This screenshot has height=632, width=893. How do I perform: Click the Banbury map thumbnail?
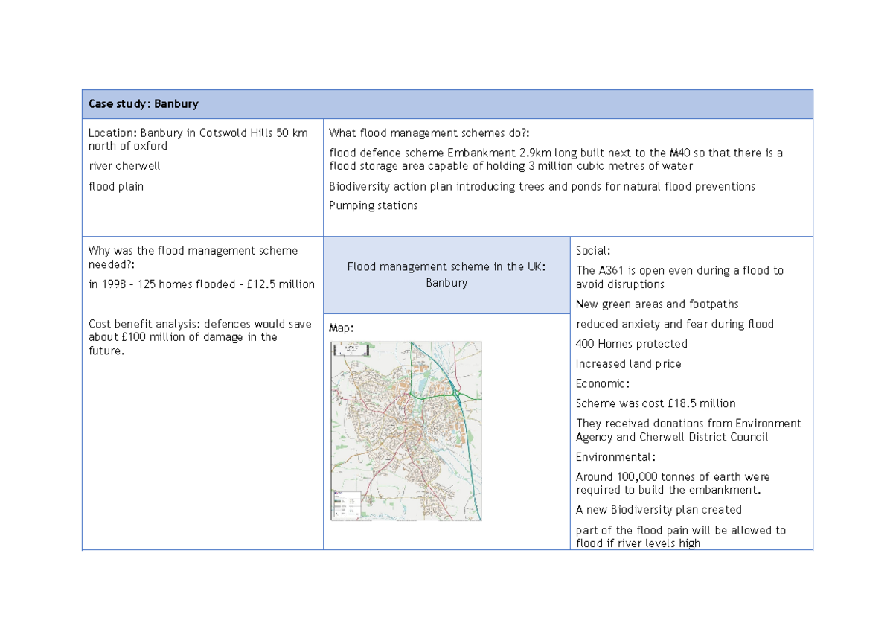tap(406, 432)
